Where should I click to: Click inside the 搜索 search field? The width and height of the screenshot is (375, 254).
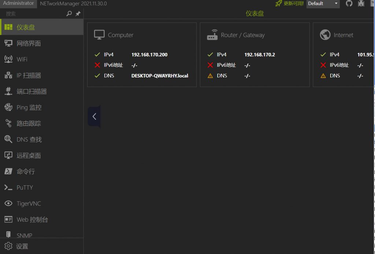click(x=29, y=14)
